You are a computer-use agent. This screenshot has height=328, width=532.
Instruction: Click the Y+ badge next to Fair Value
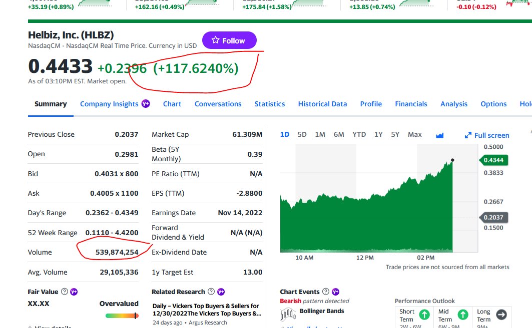(x=74, y=292)
